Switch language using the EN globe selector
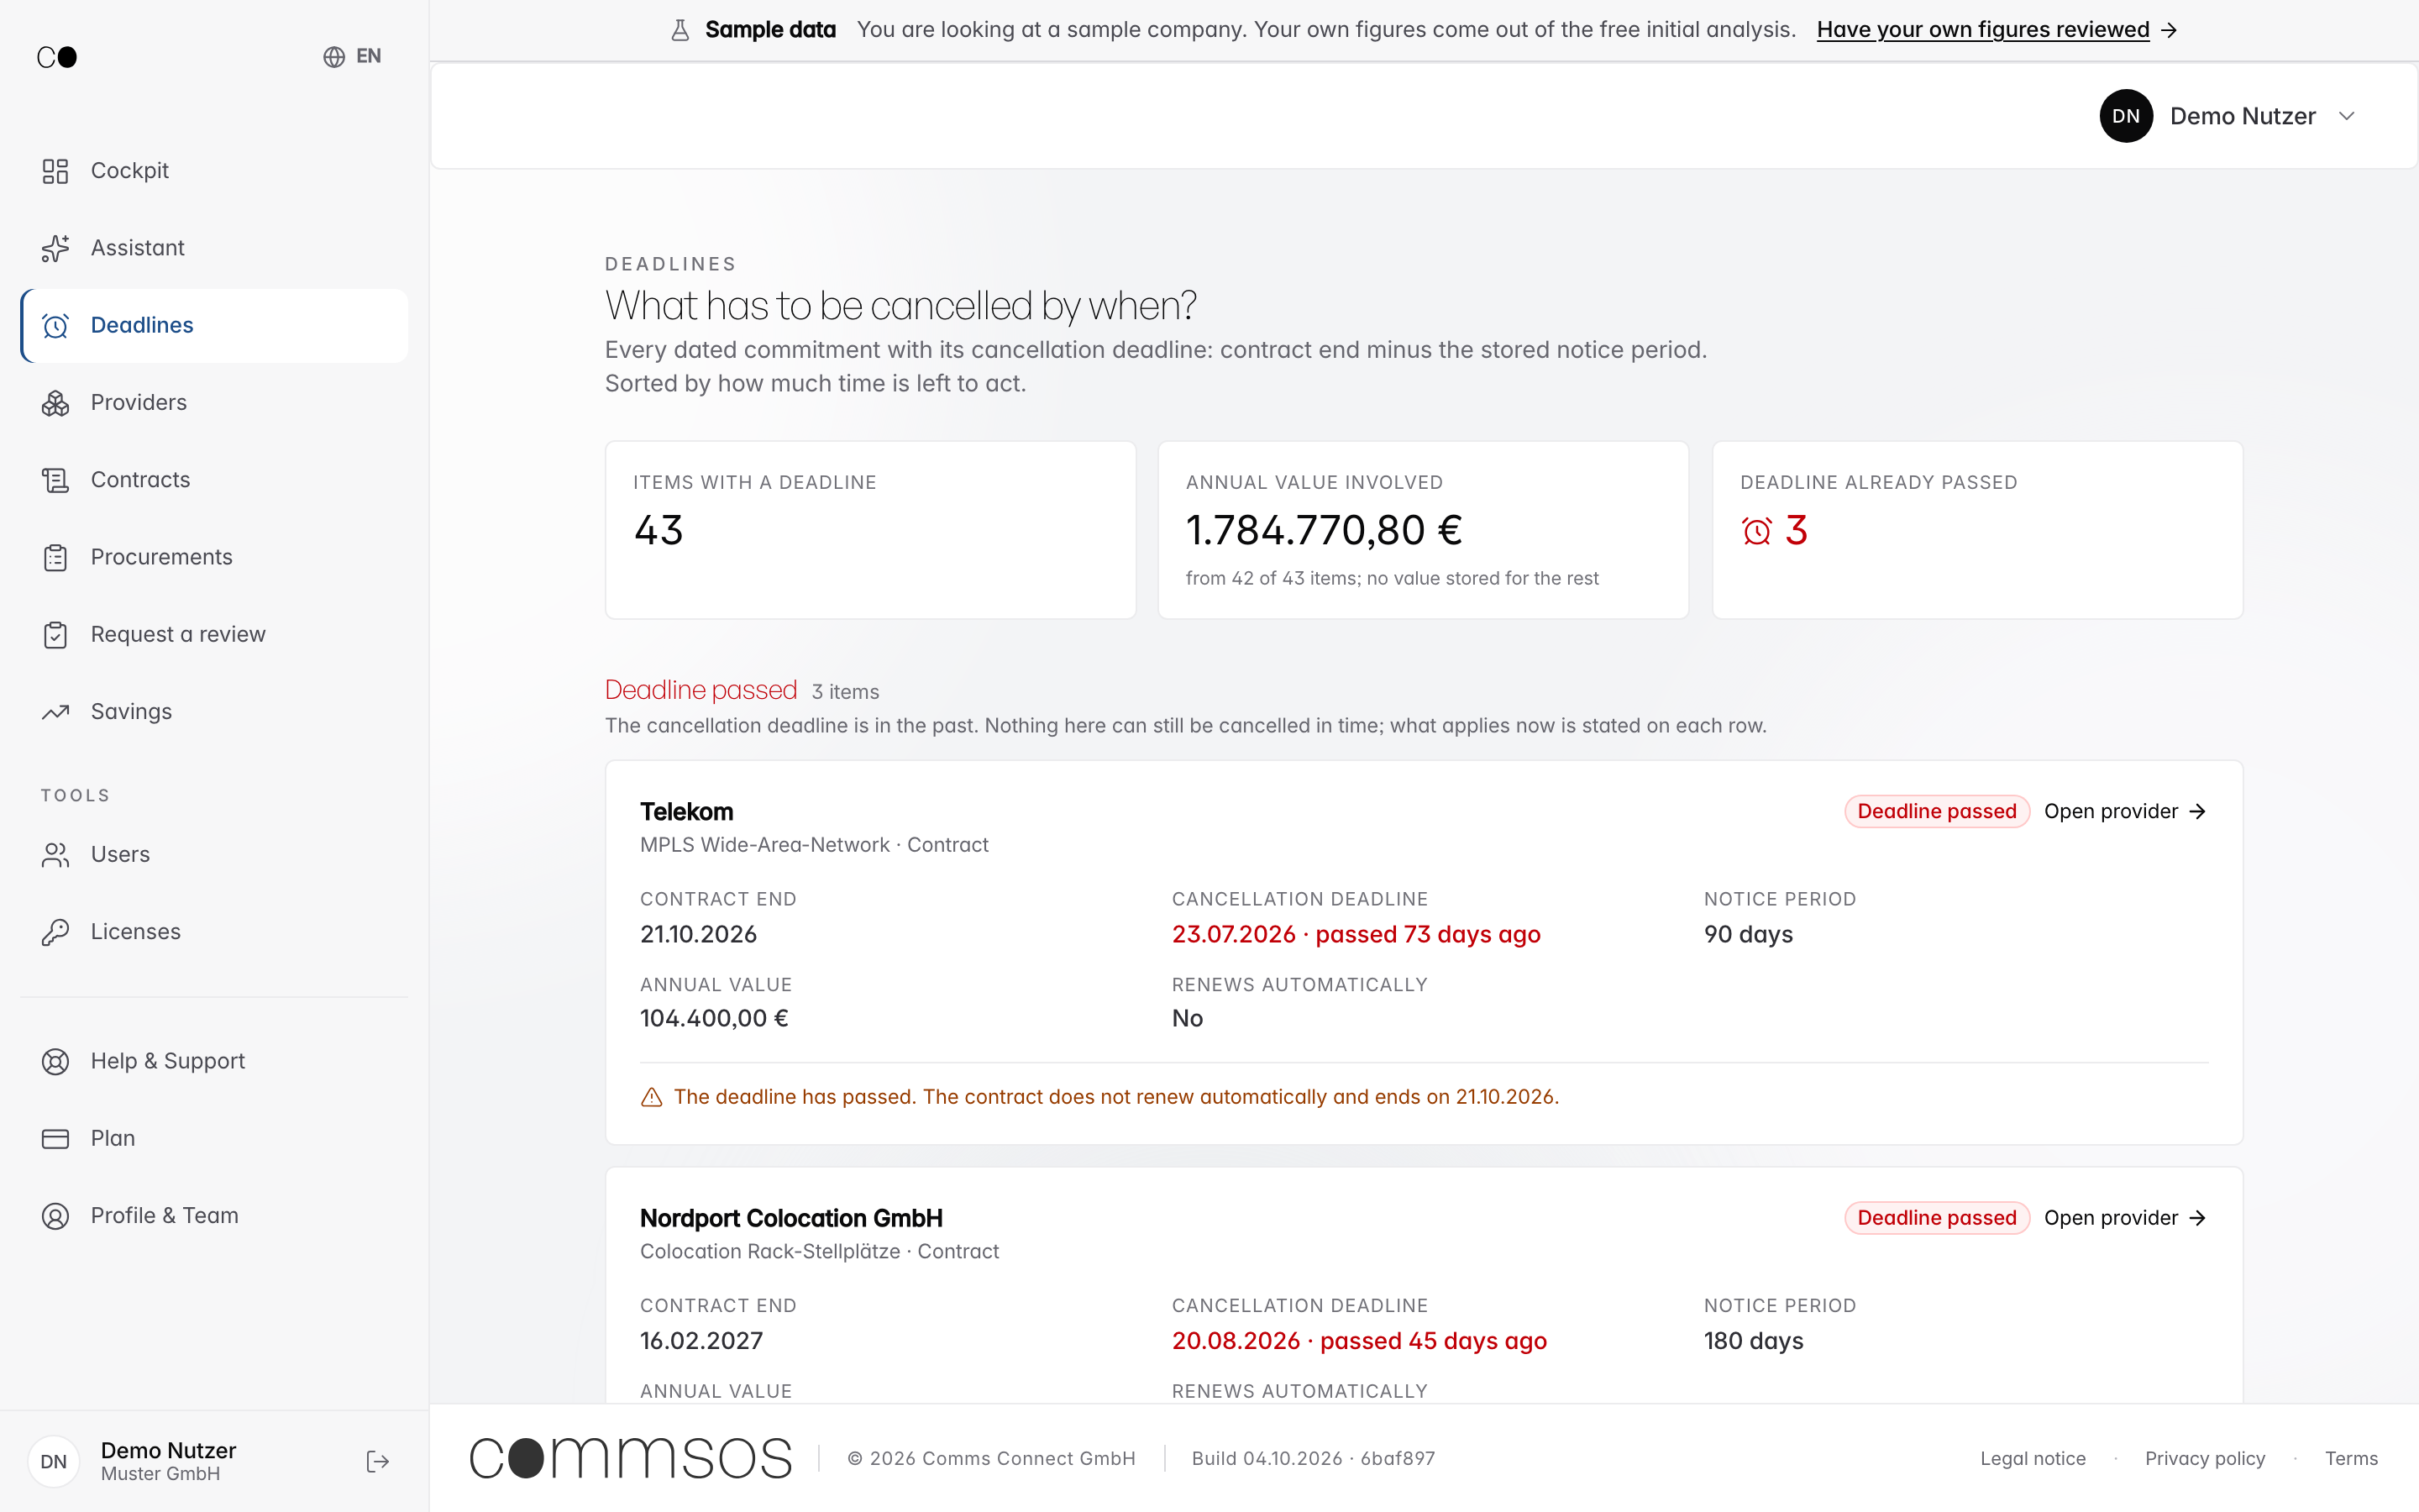Viewport: 2419px width, 1512px height. point(352,56)
